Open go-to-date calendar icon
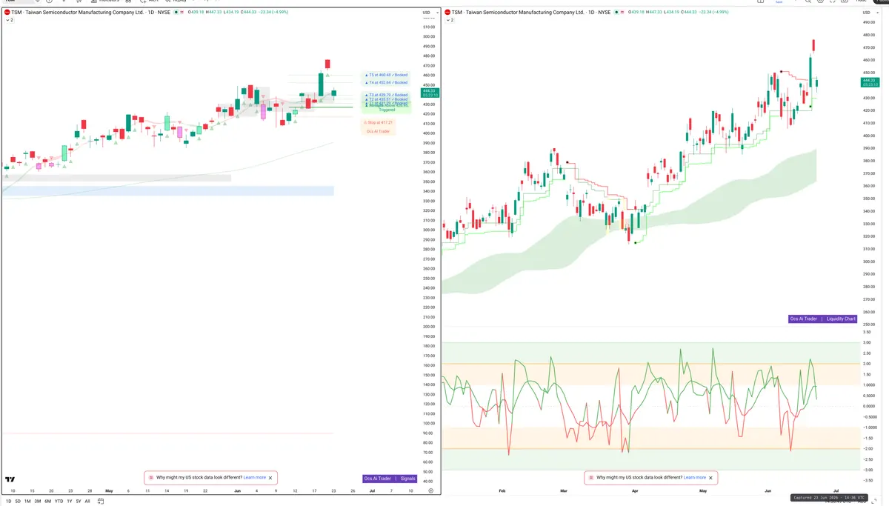This screenshot has width=889, height=506. (100, 502)
